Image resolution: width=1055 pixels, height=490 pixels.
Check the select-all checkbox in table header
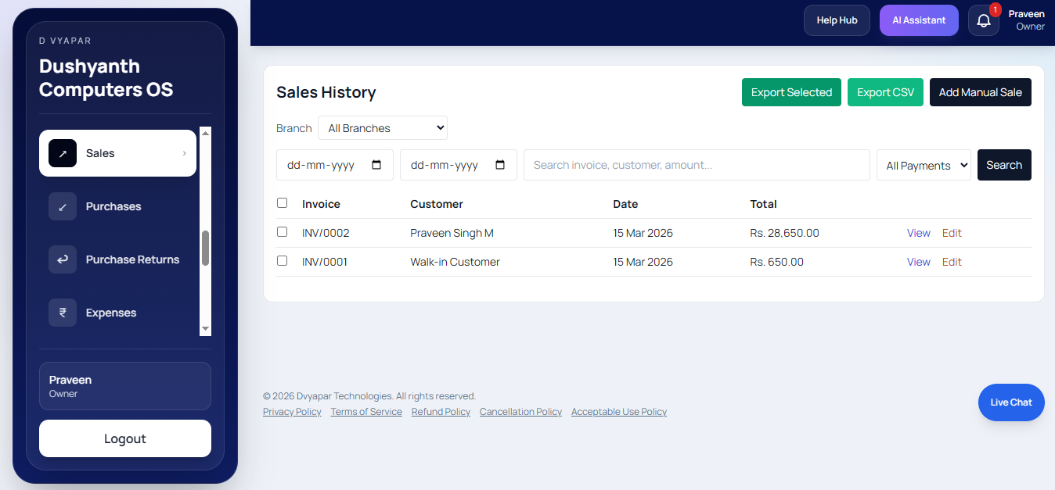(283, 202)
